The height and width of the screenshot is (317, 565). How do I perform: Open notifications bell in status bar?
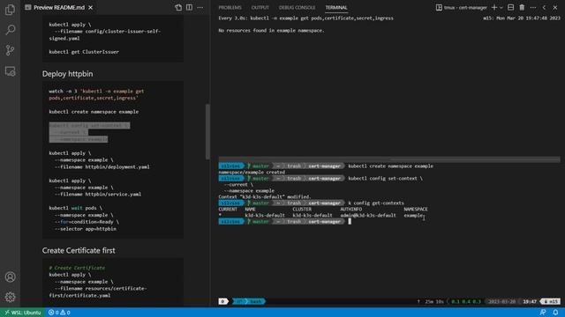[555, 313]
